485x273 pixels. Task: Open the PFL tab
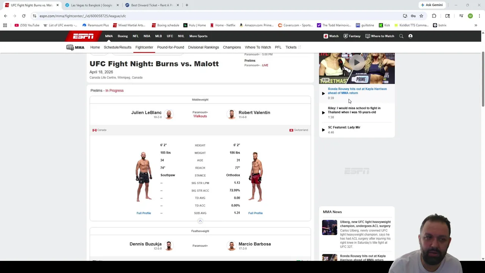pos(278,47)
